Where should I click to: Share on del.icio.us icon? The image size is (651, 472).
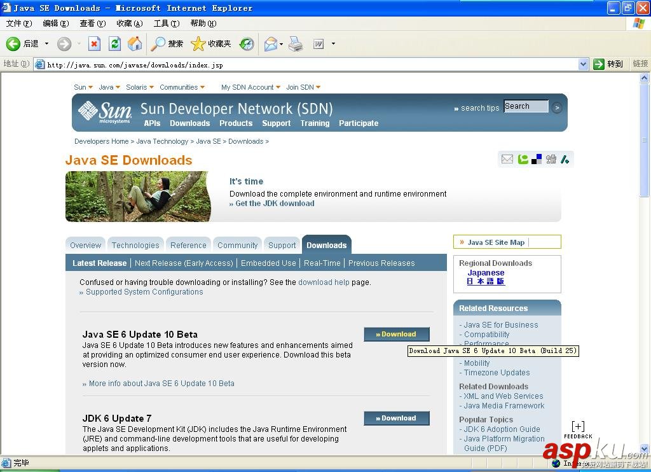click(x=537, y=159)
